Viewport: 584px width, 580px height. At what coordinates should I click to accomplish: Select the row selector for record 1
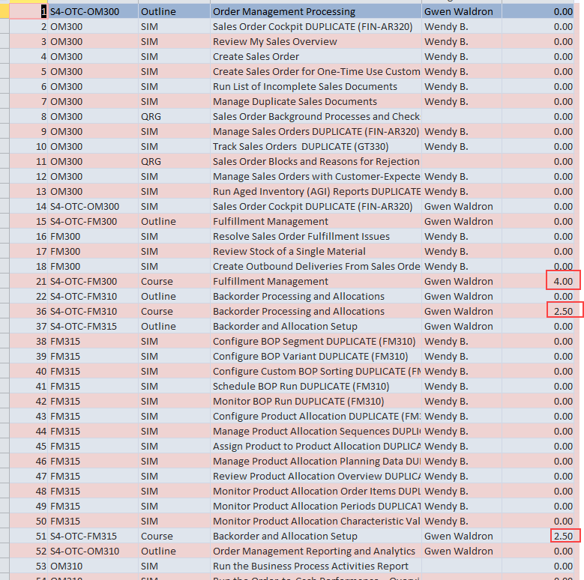click(4, 11)
